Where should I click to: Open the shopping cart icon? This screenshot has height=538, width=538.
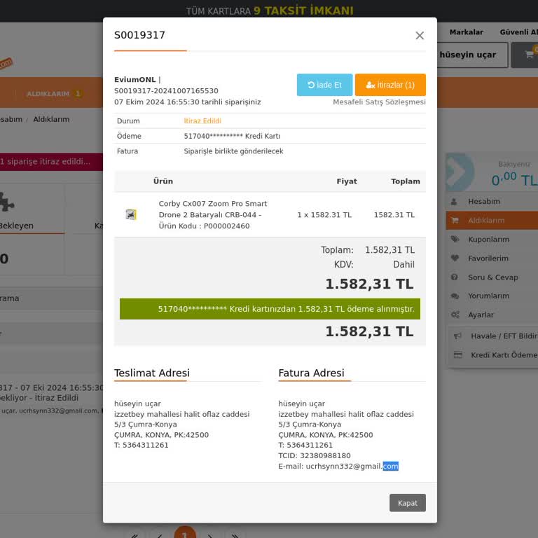(529, 55)
